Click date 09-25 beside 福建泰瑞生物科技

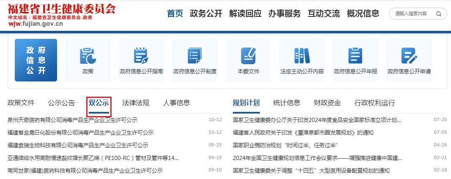click(x=215, y=145)
